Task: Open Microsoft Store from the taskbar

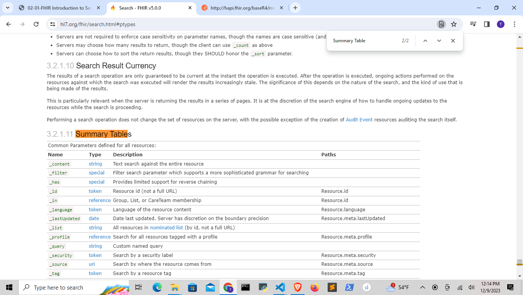Action: pyautogui.click(x=192, y=287)
